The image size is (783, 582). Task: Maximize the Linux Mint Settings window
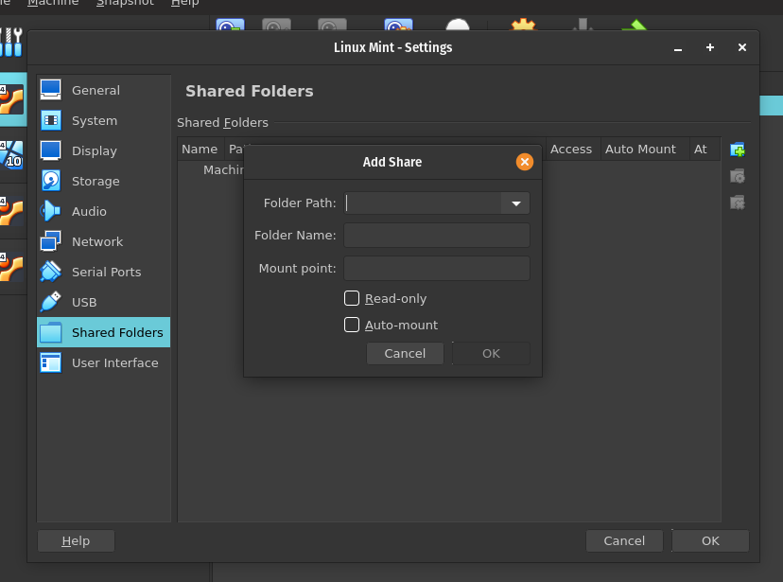pyautogui.click(x=710, y=47)
